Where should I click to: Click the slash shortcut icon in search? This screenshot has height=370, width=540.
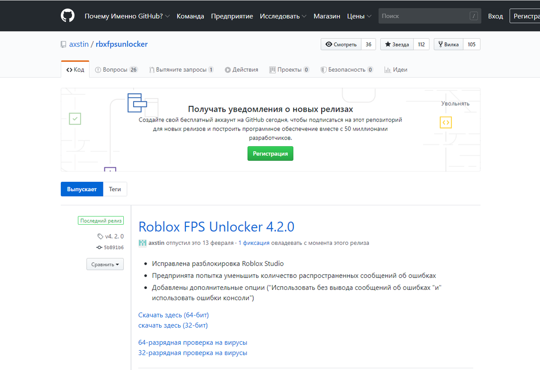473,16
